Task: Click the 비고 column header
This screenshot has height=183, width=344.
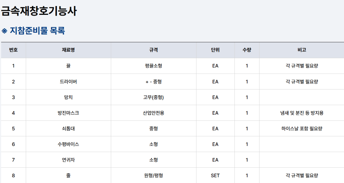Action: click(x=302, y=50)
